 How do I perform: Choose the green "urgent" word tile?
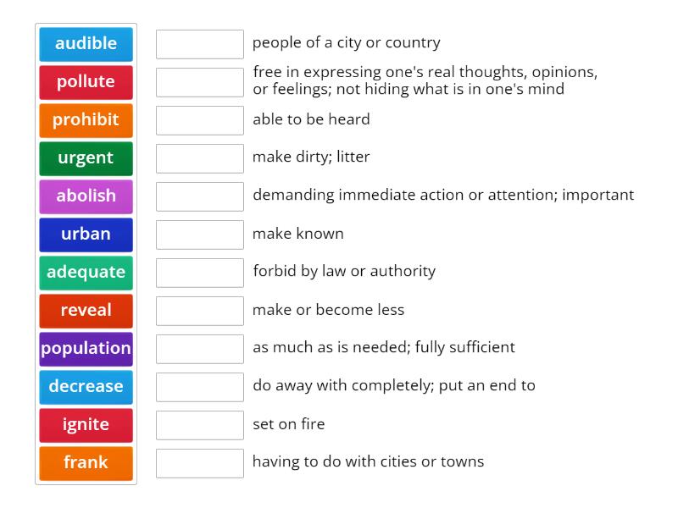pos(86,158)
